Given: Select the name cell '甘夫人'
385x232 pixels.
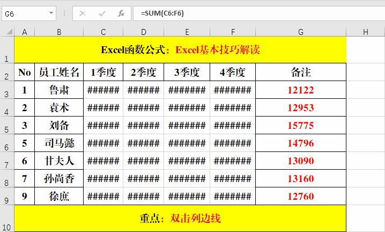Looking at the screenshot, I should point(59,161).
